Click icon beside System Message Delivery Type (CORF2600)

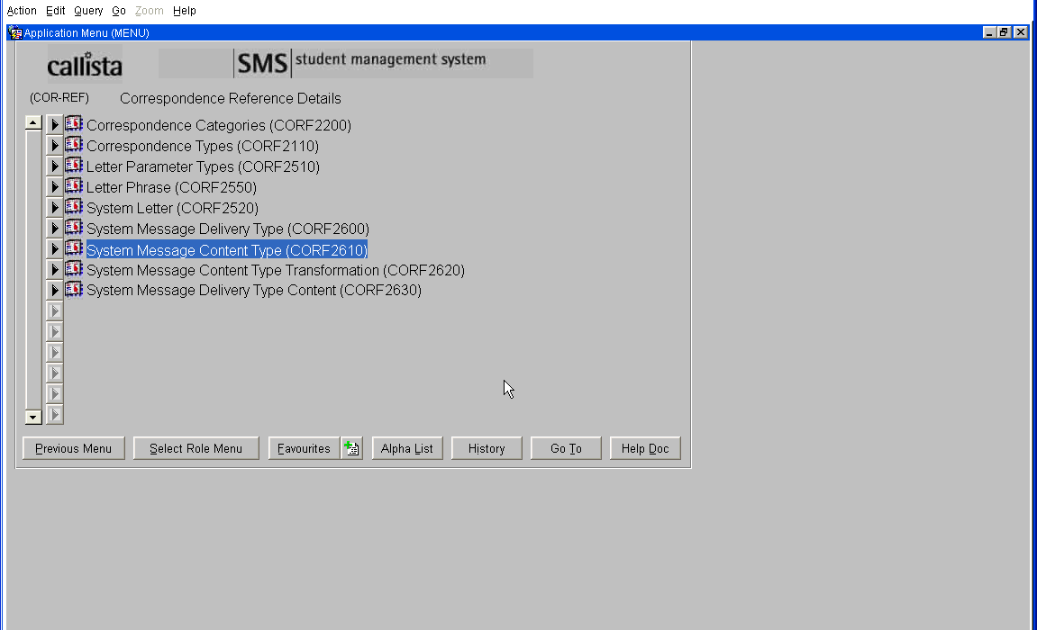pyautogui.click(x=74, y=228)
